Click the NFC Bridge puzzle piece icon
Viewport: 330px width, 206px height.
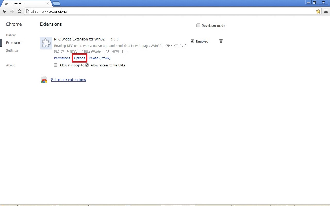(46, 43)
